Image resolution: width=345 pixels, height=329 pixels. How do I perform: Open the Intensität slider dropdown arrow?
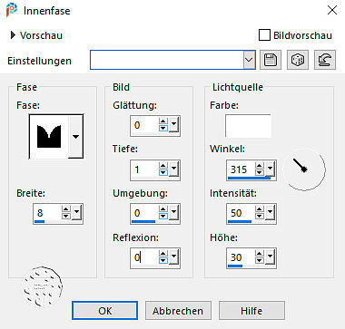pyautogui.click(x=270, y=213)
